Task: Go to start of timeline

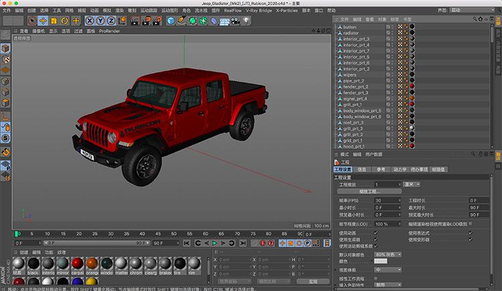Action: click(187, 244)
